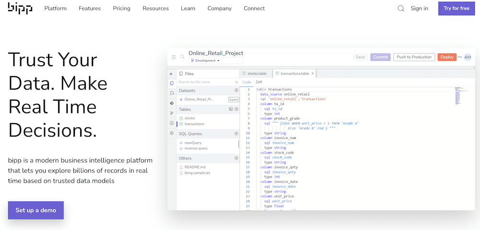Click the Datasets section header
This screenshot has height=230, width=480.
click(208, 91)
